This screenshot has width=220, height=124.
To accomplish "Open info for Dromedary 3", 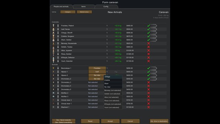I will point(58,82).
